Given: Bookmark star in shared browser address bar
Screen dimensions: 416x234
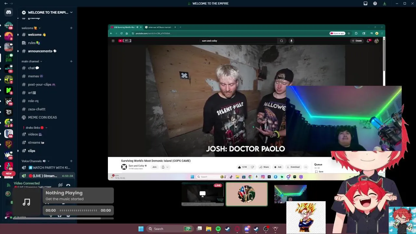Looking at the screenshot, I should (x=349, y=33).
